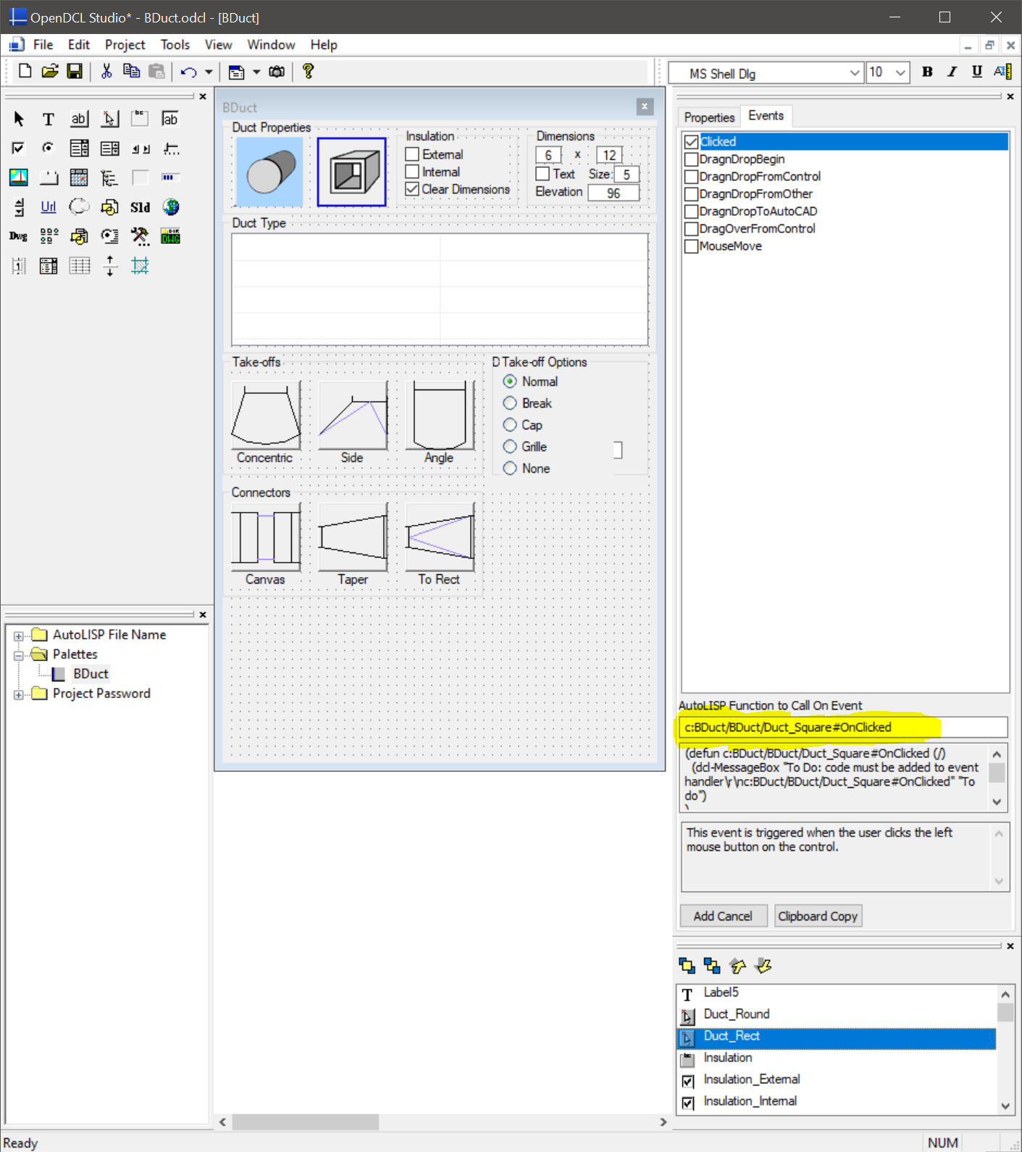Click the Concentric take-off picture button
This screenshot has width=1022, height=1152.
pos(266,416)
